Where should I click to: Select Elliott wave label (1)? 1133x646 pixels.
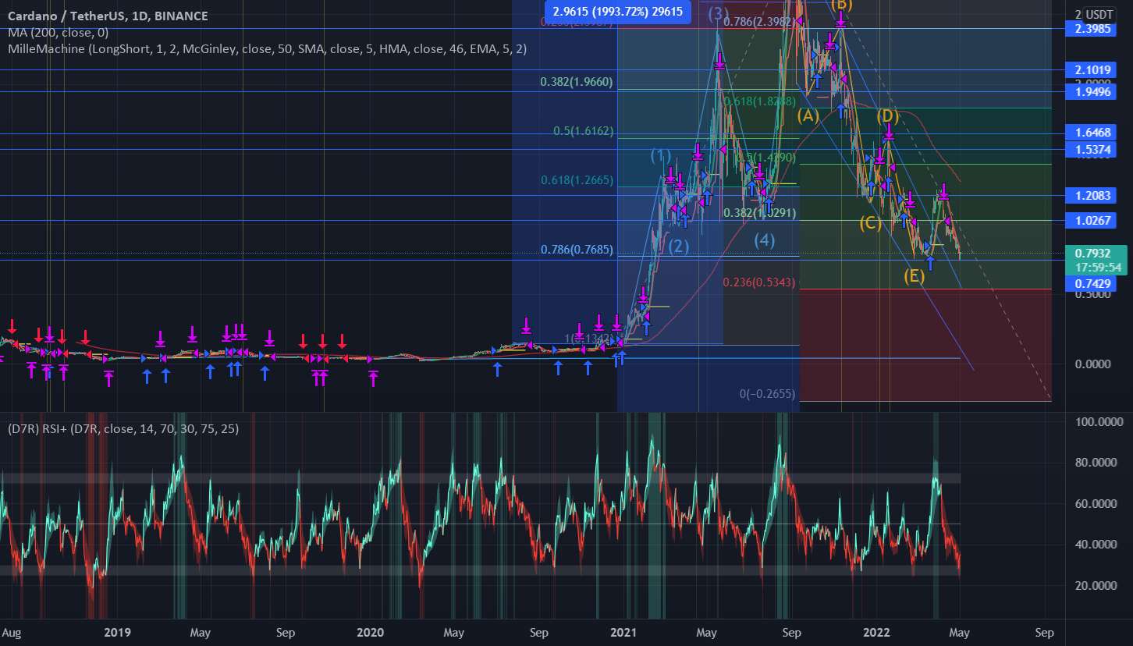(661, 155)
